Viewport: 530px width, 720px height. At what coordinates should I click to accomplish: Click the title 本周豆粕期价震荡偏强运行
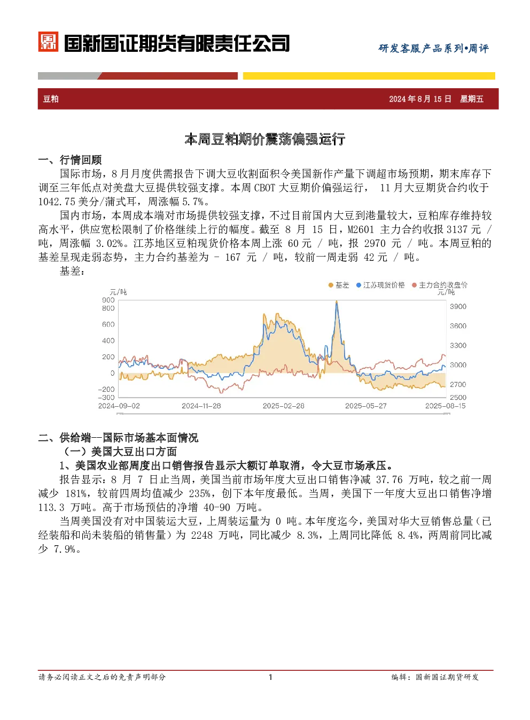(x=265, y=140)
